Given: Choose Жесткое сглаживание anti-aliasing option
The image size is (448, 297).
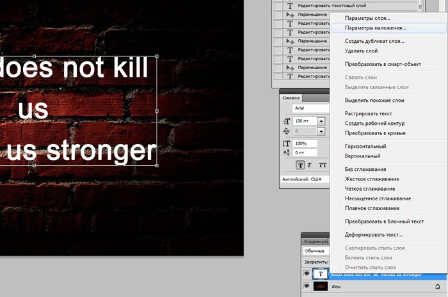Looking at the screenshot, I should pyautogui.click(x=372, y=179).
